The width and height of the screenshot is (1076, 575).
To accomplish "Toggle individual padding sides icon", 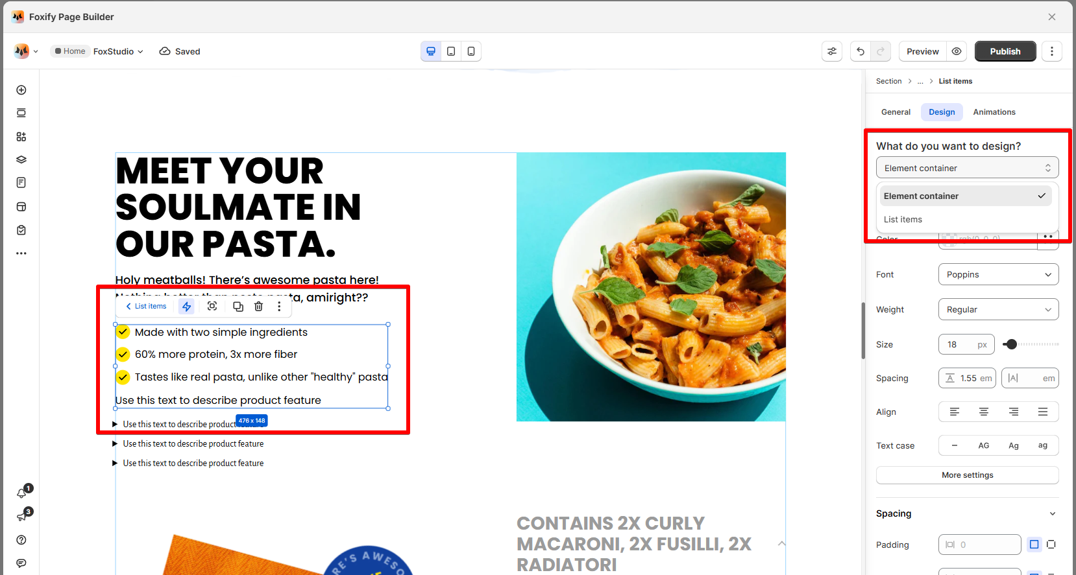I will click(x=1051, y=545).
